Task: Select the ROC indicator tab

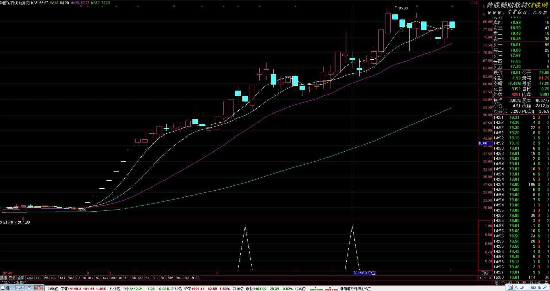Action: (163, 278)
